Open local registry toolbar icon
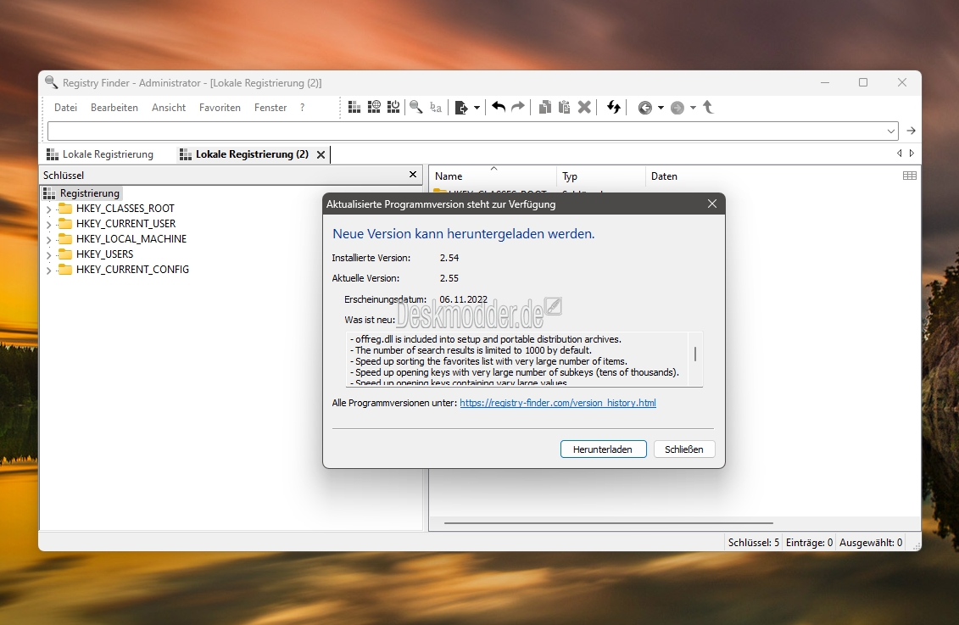The image size is (959, 625). point(354,108)
